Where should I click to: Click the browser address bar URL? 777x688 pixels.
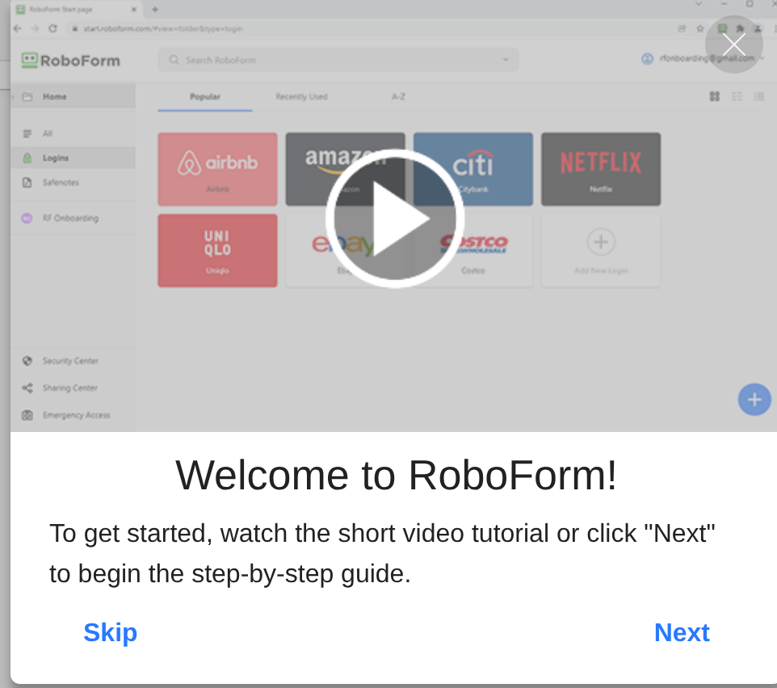[x=163, y=29]
